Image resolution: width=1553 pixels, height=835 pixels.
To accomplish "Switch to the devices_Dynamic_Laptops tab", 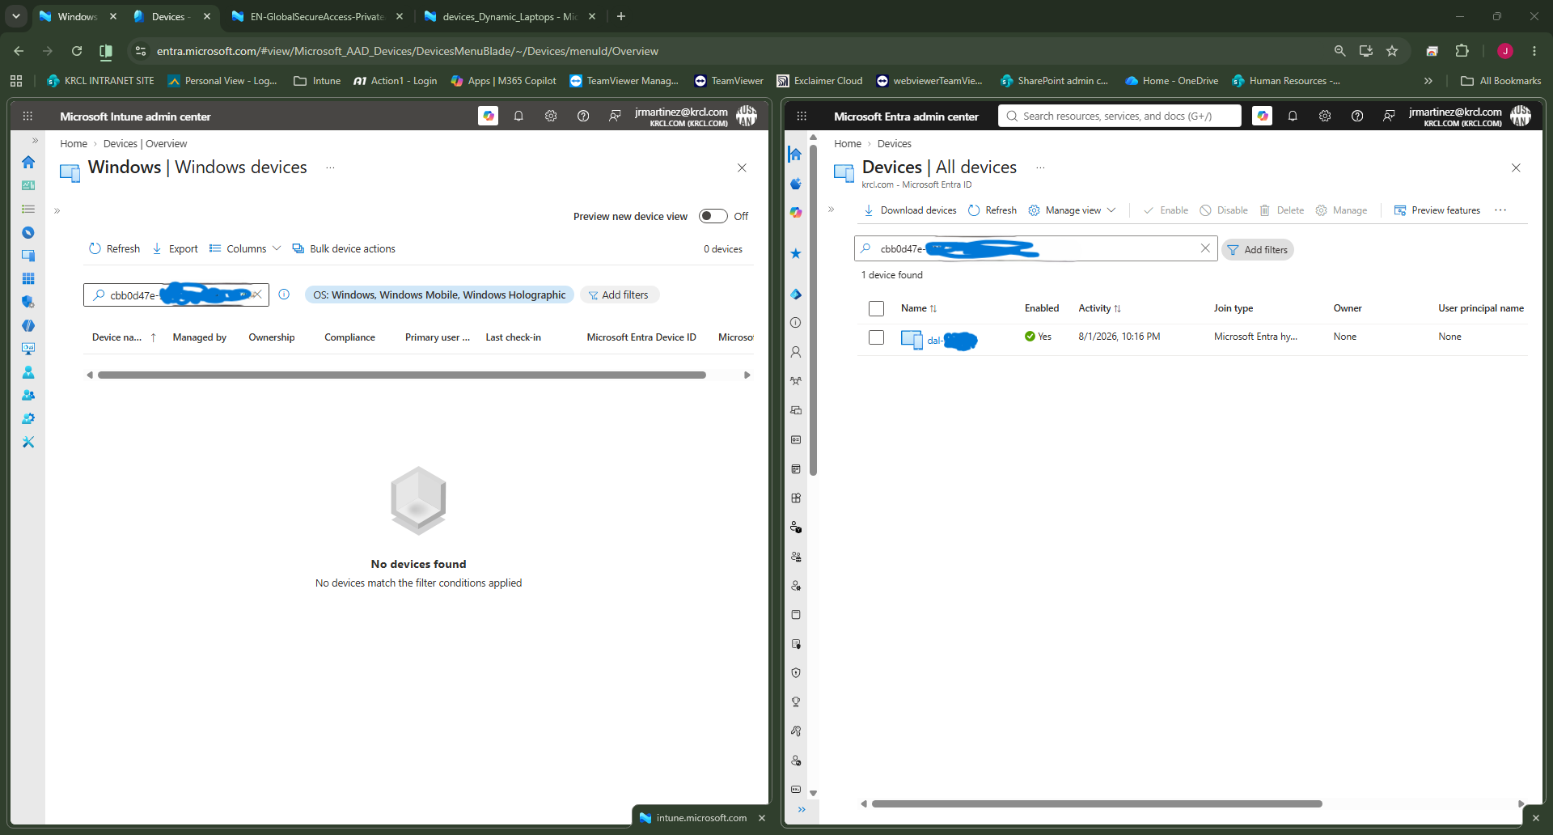I will pyautogui.click(x=510, y=16).
